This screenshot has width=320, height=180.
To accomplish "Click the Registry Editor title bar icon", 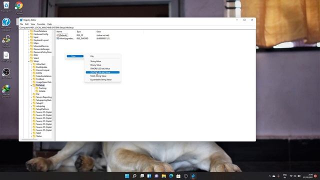I will pos(21,20).
